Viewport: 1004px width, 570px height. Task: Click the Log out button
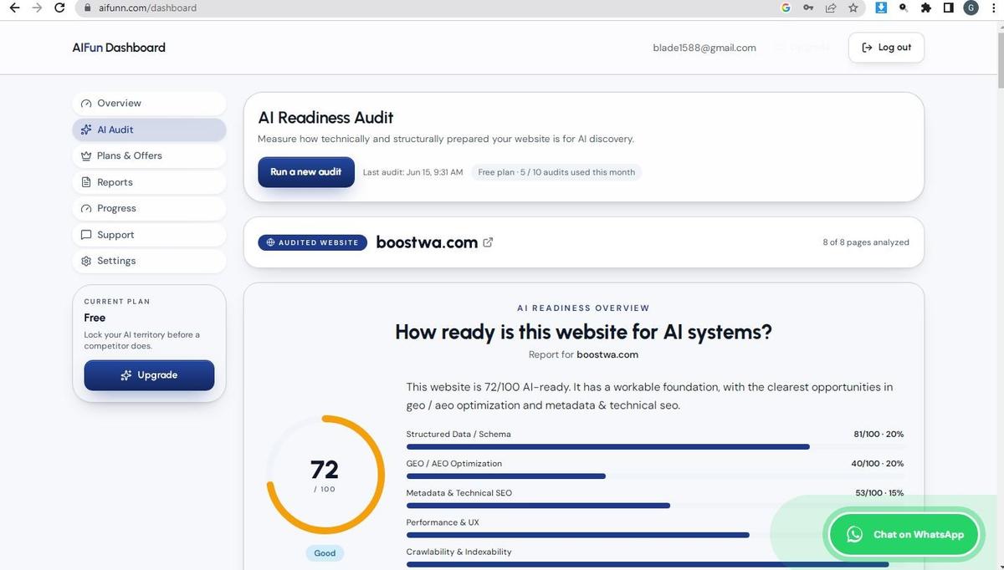(886, 48)
